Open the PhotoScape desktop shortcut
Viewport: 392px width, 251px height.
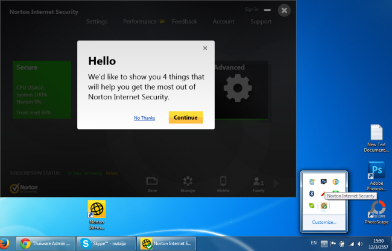click(x=376, y=212)
